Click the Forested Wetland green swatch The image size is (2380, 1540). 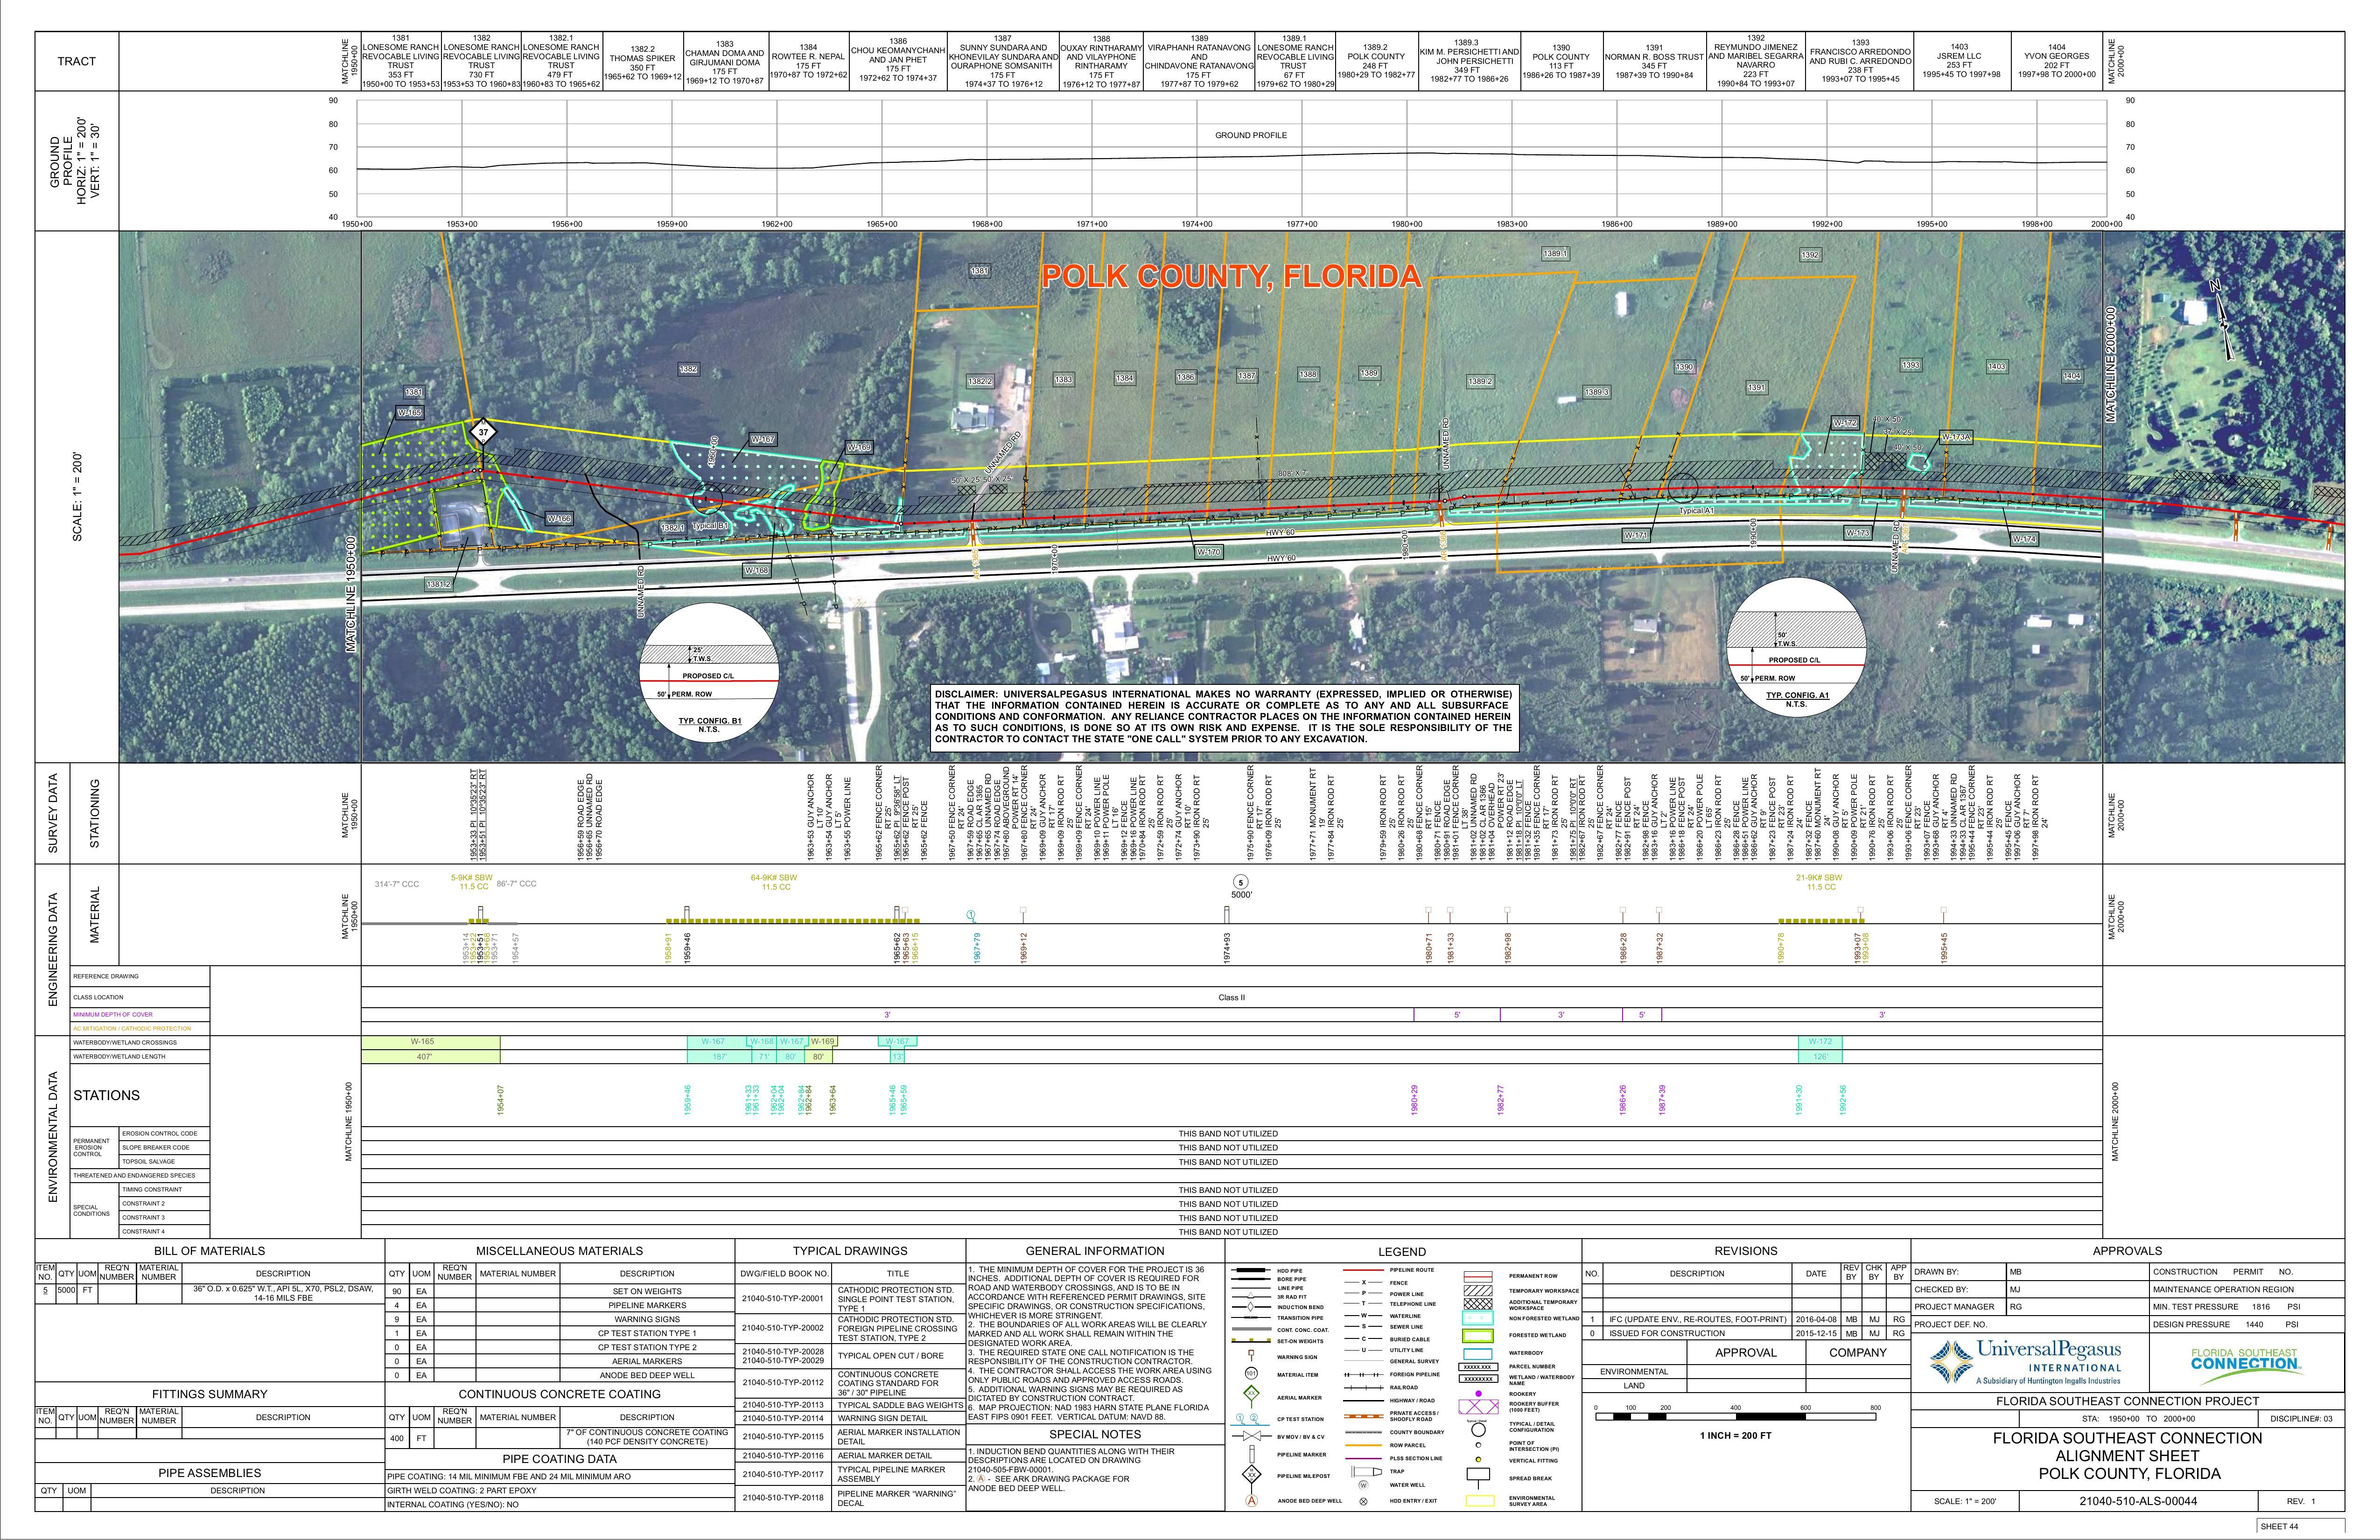[1478, 1336]
